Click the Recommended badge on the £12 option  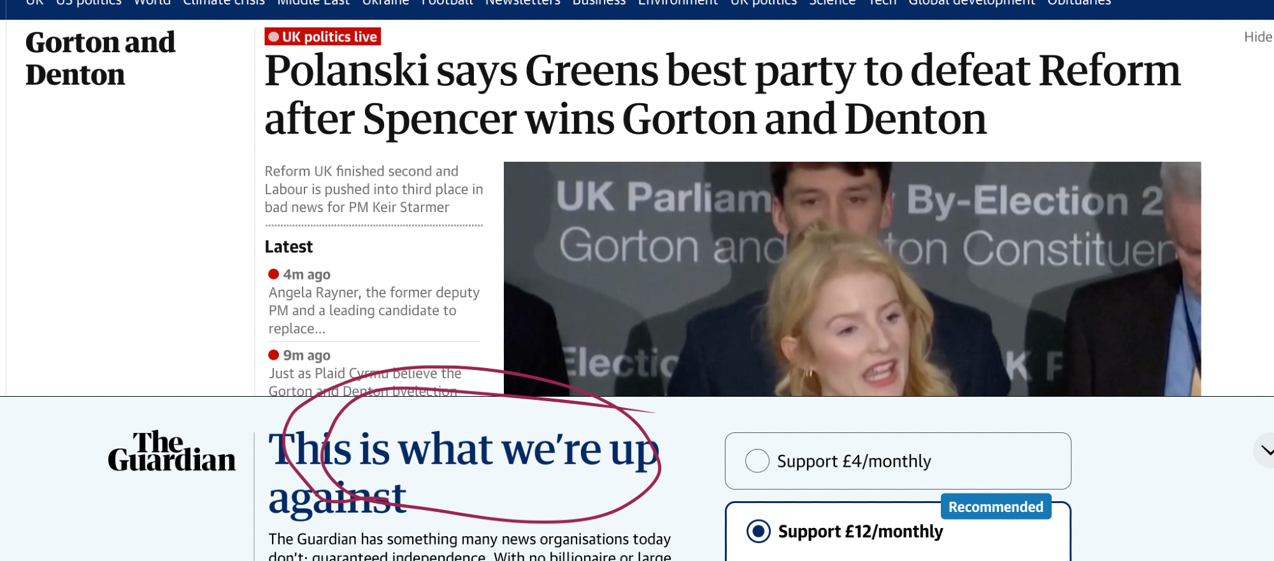pos(996,507)
